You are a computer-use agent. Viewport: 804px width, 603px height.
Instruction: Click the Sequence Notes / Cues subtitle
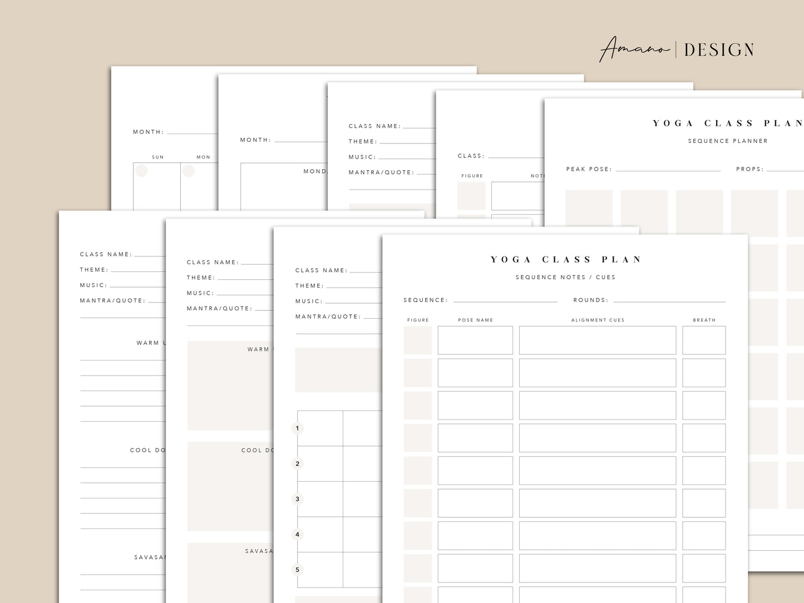565,277
